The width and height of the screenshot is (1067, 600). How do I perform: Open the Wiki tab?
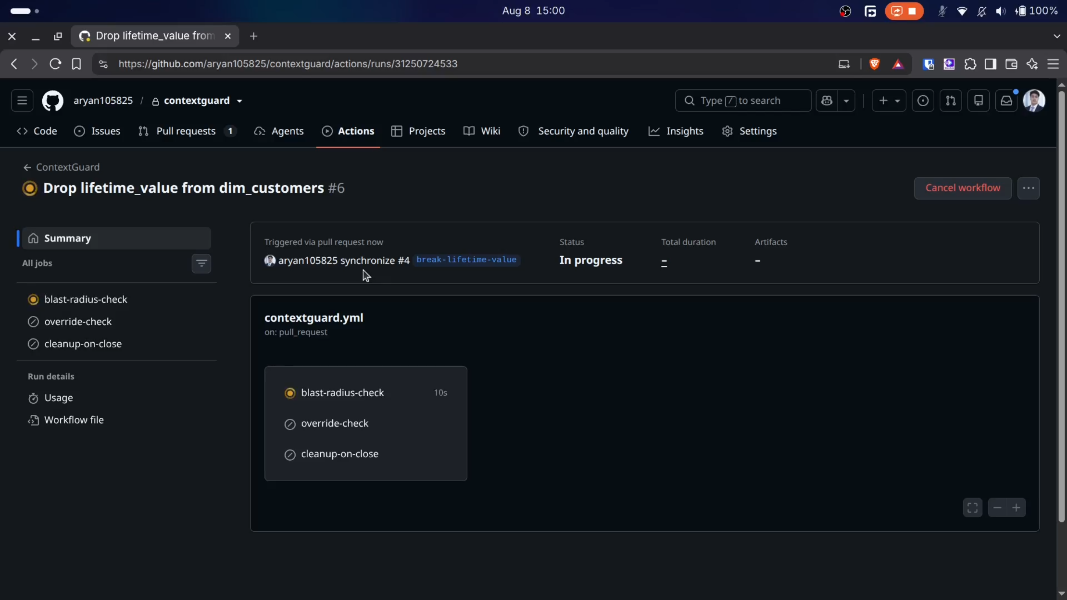click(482, 131)
